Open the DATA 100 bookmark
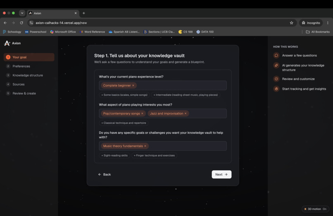Viewport: 333px width, 216px height. (205, 32)
